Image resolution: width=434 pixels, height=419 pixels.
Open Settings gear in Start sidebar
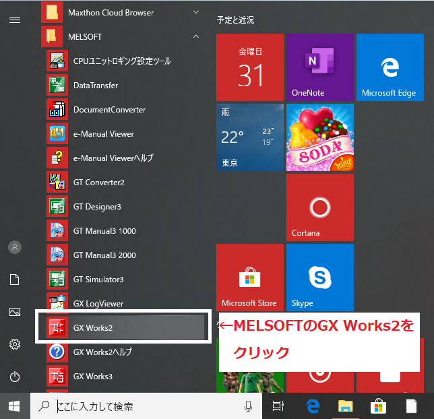pos(15,344)
